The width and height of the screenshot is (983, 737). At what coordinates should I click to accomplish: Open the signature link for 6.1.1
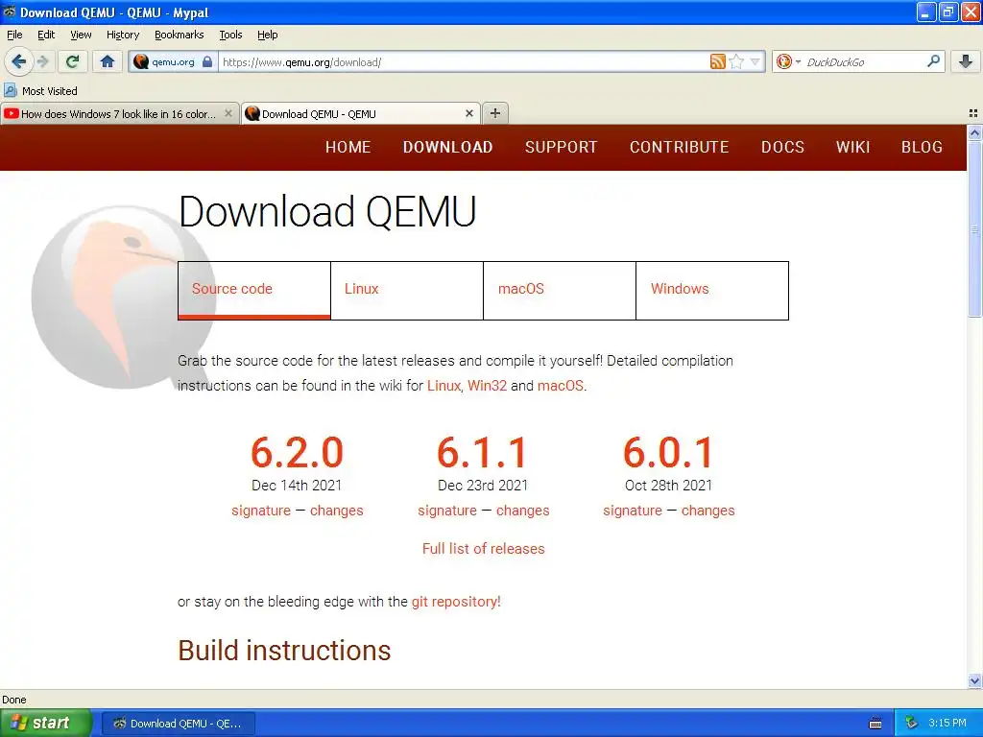coord(447,511)
